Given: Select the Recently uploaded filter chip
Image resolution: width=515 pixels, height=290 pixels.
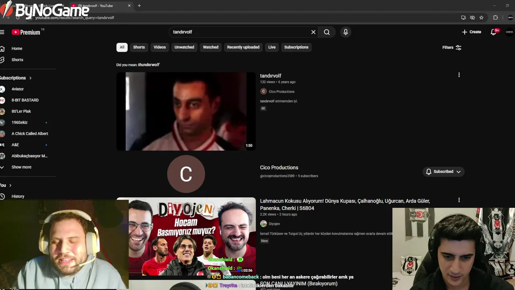Looking at the screenshot, I should pyautogui.click(x=243, y=47).
